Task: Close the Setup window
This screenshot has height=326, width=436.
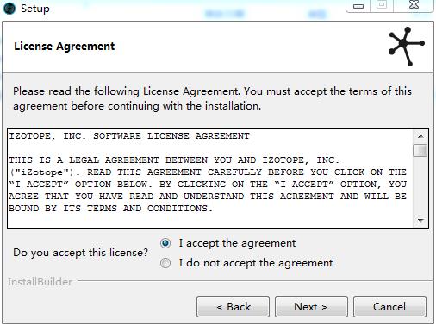Action: pos(414,5)
